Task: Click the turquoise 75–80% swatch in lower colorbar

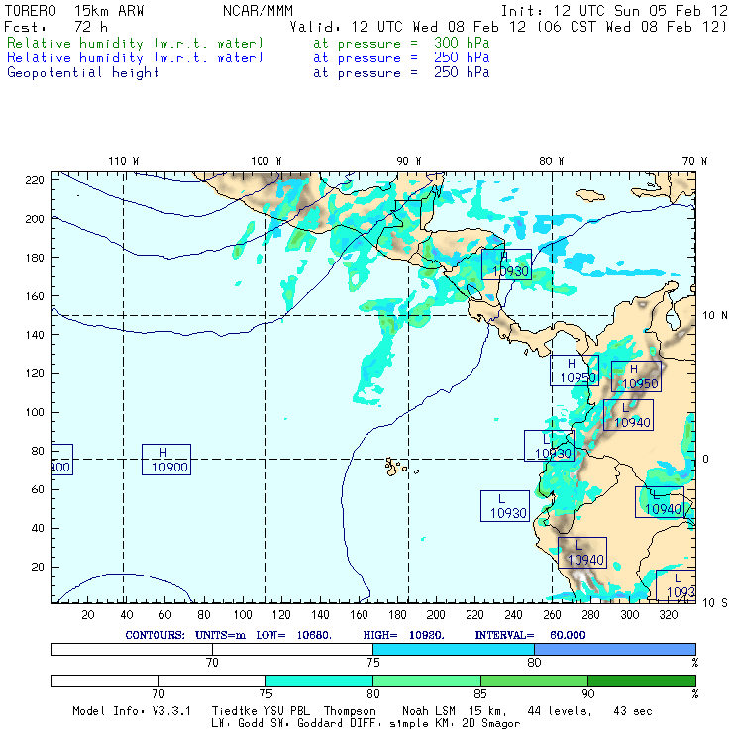Action: coord(319,681)
